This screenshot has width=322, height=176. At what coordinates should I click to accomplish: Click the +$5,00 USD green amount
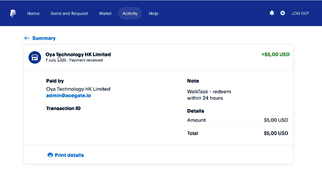pyautogui.click(x=276, y=55)
